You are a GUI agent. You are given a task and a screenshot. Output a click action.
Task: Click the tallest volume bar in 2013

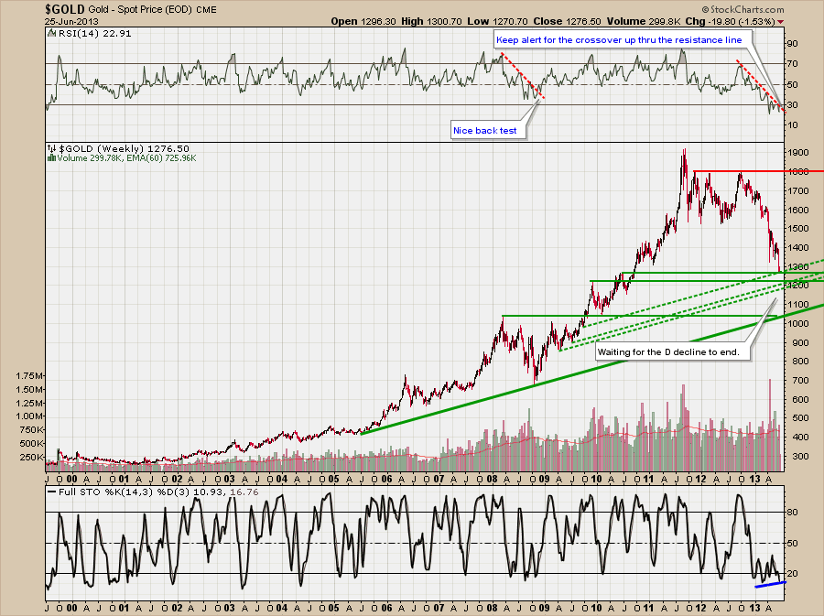[x=770, y=382]
